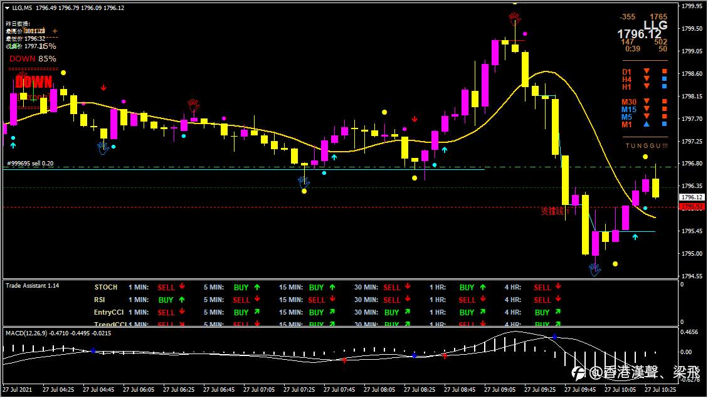708x398 pixels.
Task: Click the EntryCCI 30 MIN BUY cell
Action: tap(391, 312)
